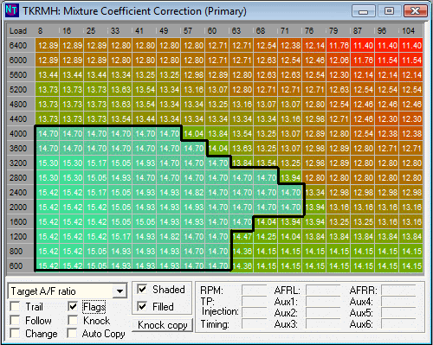Click the Aux4 value field
Image resolution: width=433 pixels, height=345 pixels.
pyautogui.click(x=398, y=301)
